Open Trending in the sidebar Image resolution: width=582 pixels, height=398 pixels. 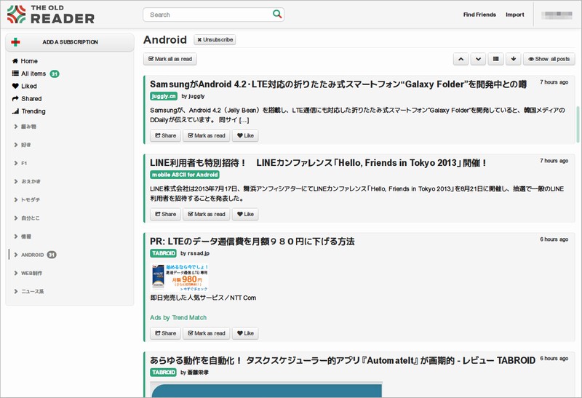(x=29, y=111)
